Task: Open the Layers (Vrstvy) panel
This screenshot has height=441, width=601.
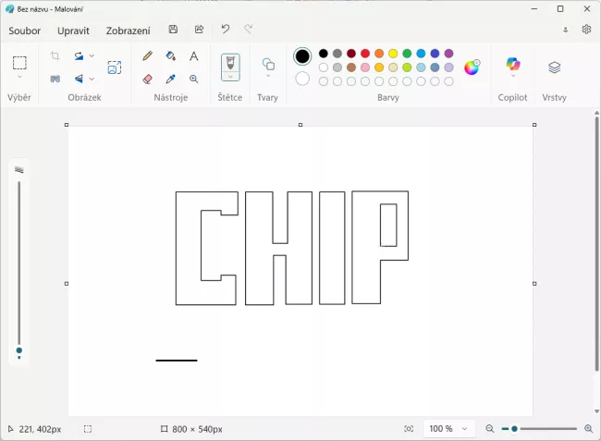Action: coord(554,67)
